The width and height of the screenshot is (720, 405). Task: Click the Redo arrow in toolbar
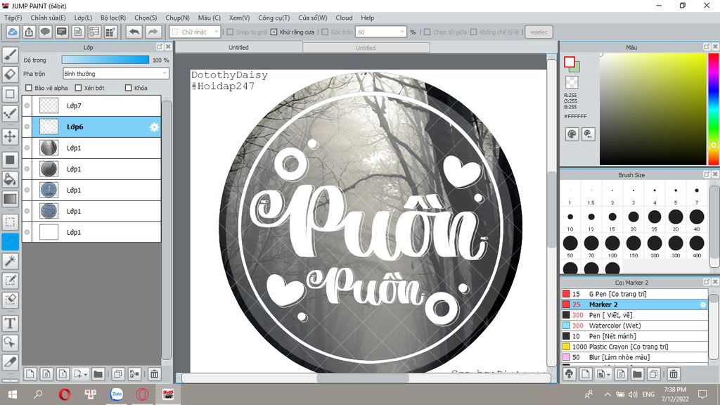(x=153, y=32)
